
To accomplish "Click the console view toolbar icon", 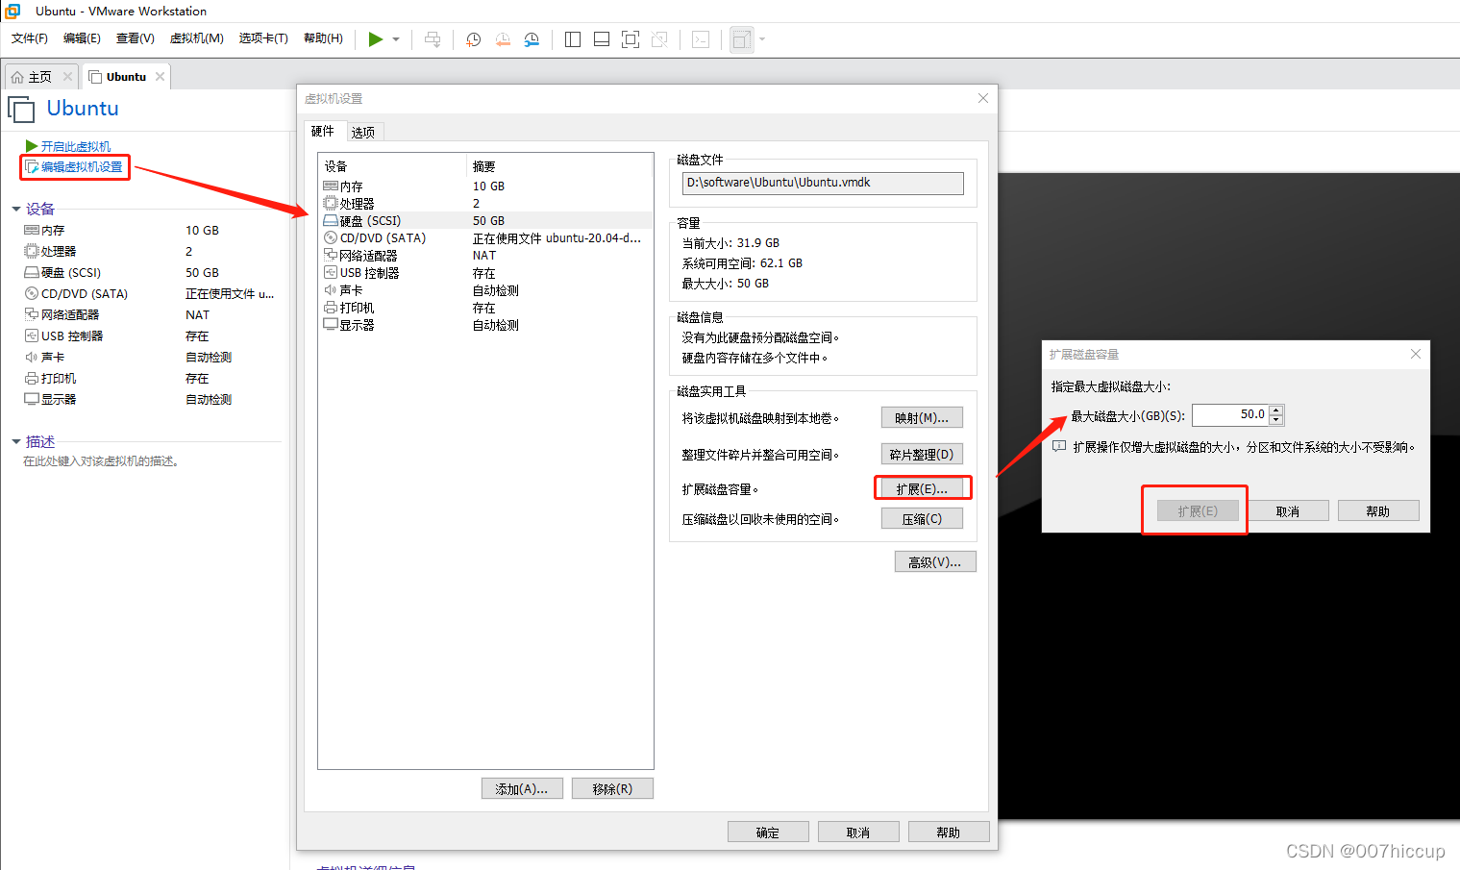I will tap(702, 39).
